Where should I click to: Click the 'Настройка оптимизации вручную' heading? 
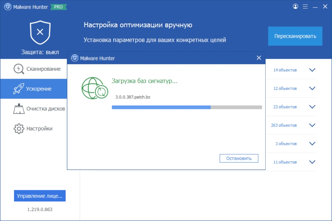click(x=138, y=25)
